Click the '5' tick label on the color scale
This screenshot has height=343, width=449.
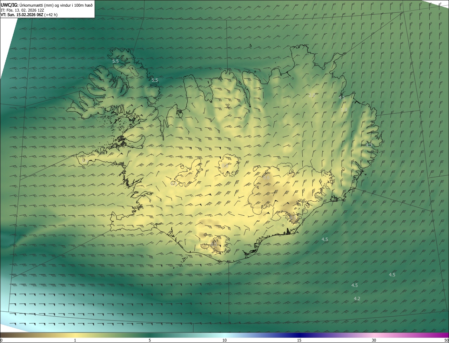(x=150, y=341)
